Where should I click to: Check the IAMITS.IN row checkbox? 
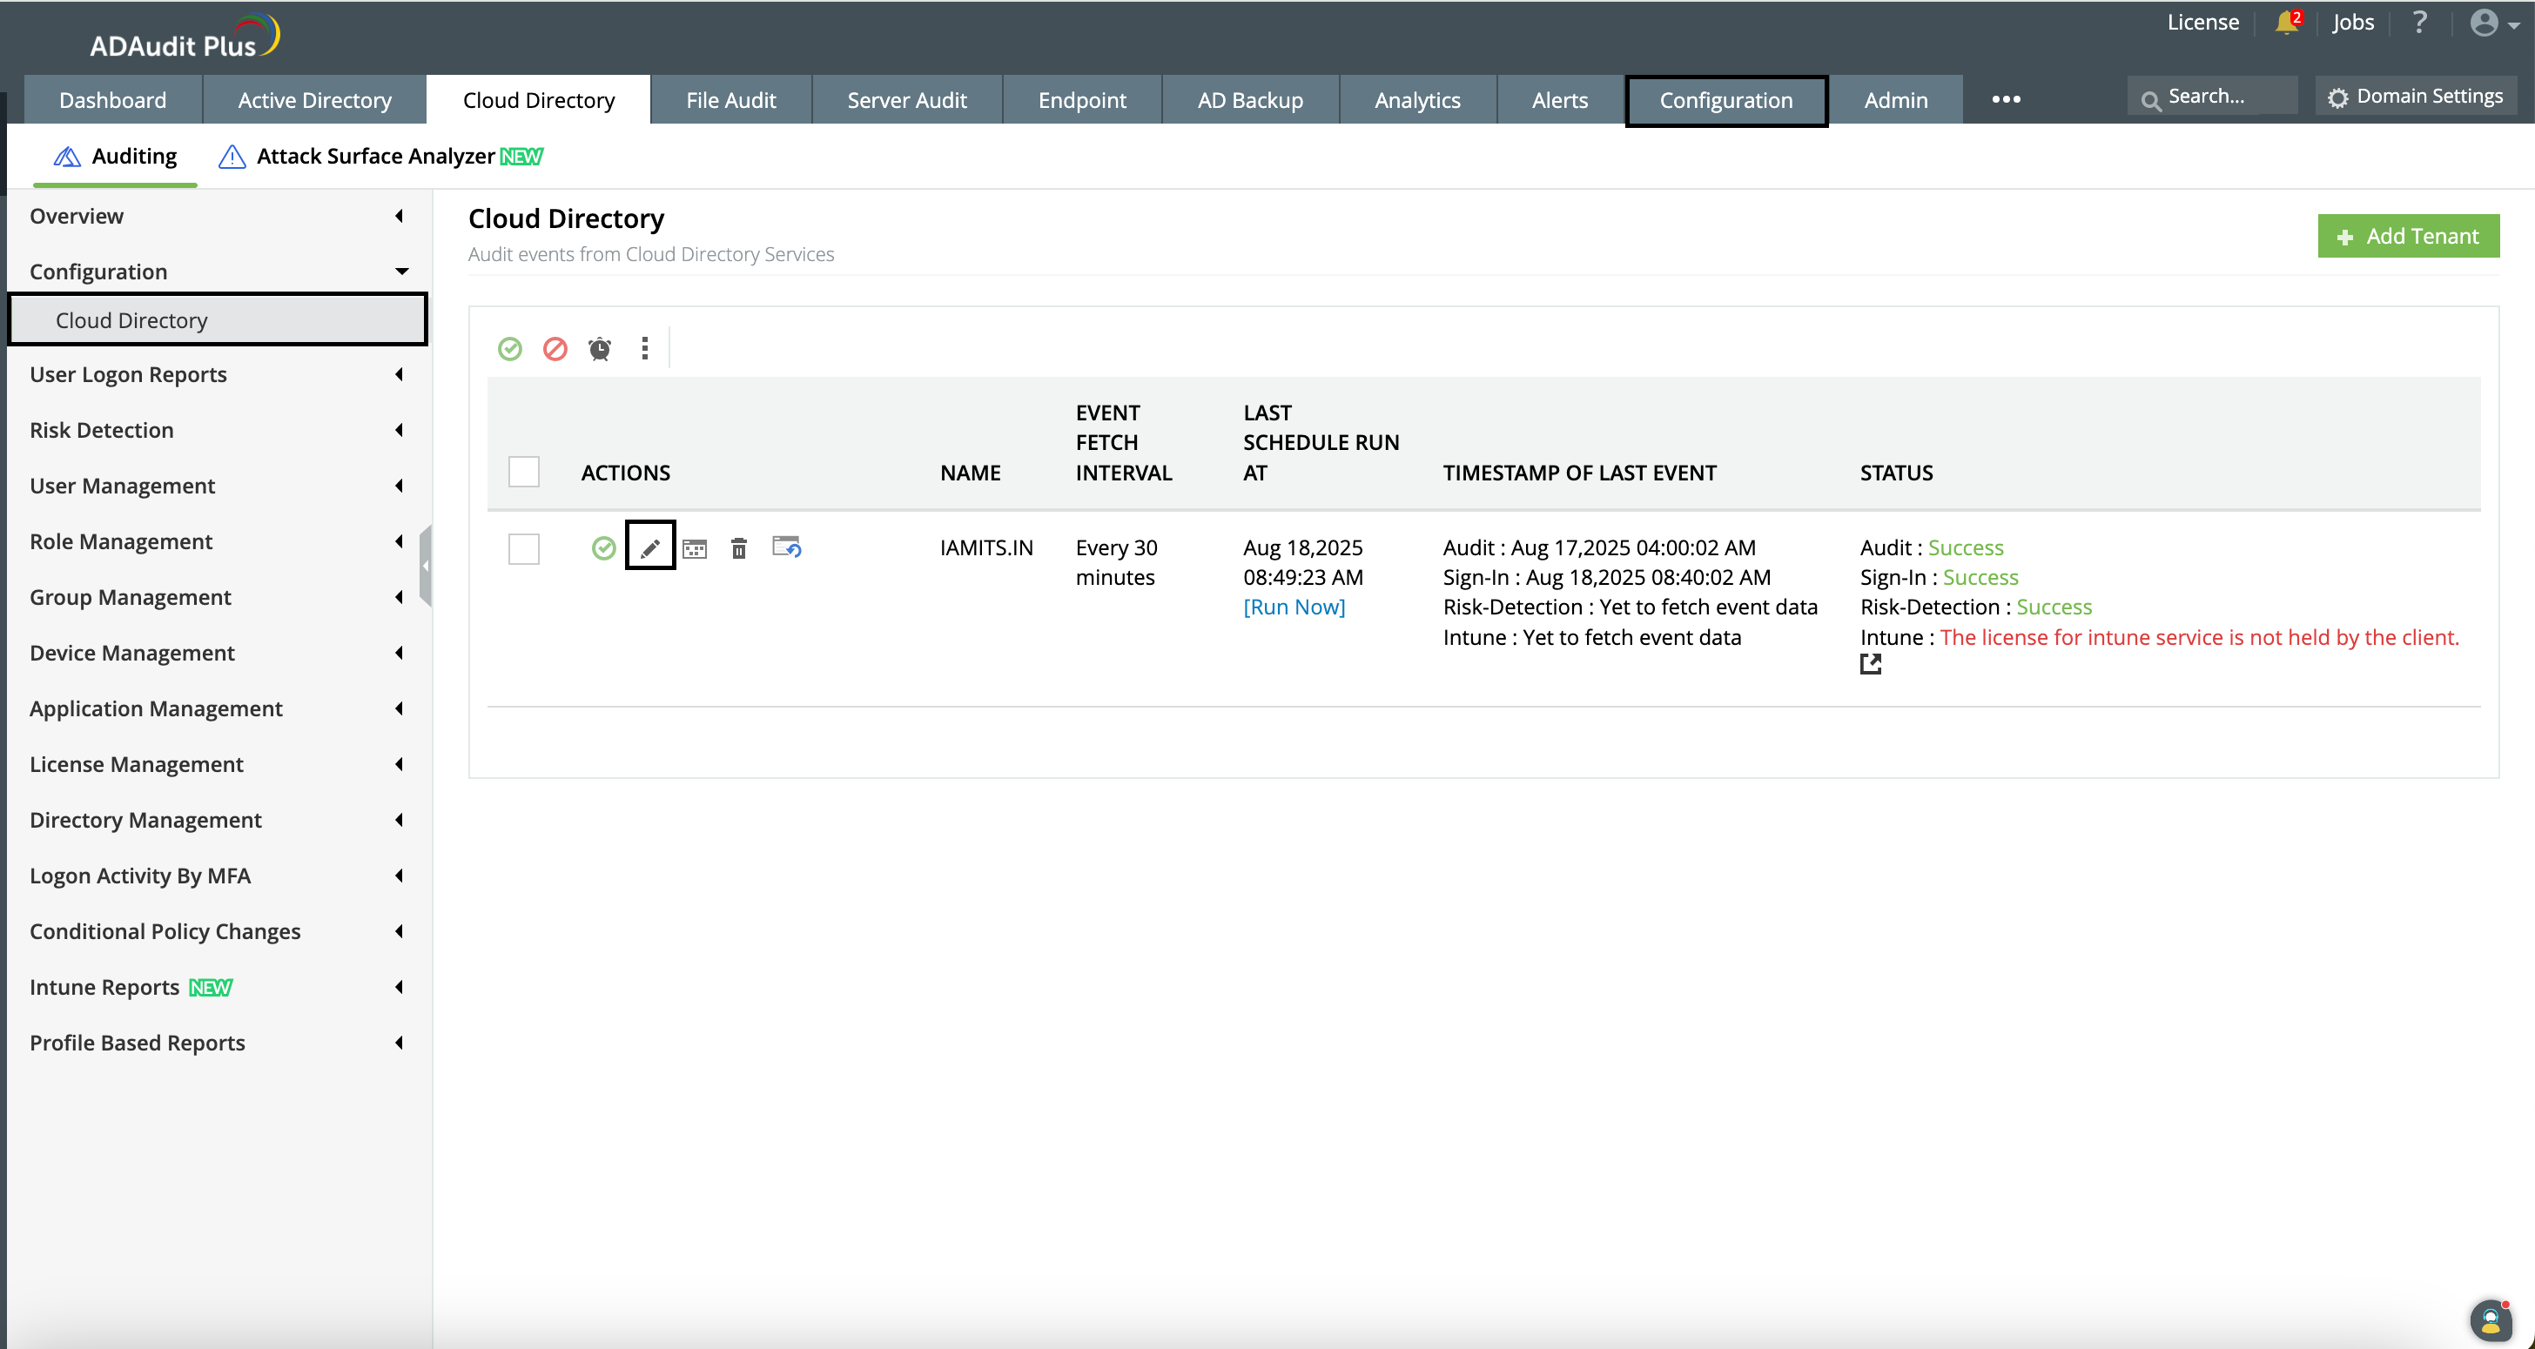523,548
